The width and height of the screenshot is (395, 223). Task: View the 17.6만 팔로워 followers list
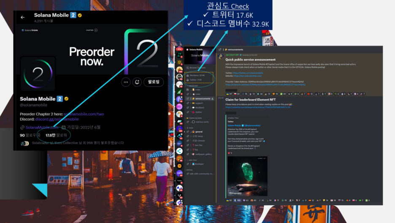pos(56,135)
